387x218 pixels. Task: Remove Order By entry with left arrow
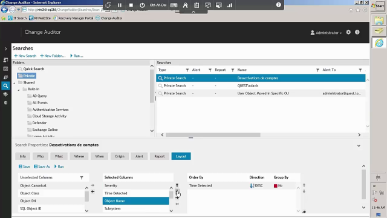tap(177, 204)
